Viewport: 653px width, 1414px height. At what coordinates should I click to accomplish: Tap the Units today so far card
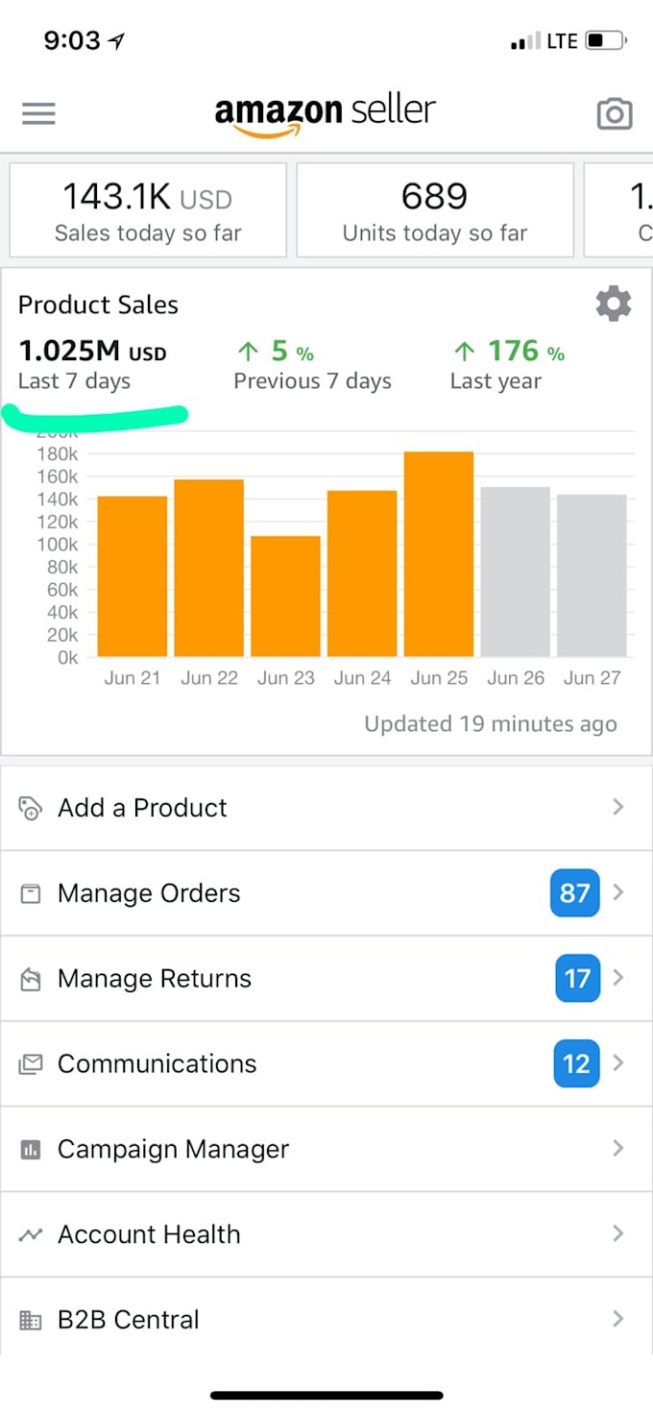pyautogui.click(x=435, y=209)
